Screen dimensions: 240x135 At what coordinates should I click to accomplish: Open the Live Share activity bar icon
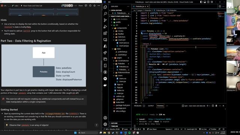point(105,52)
